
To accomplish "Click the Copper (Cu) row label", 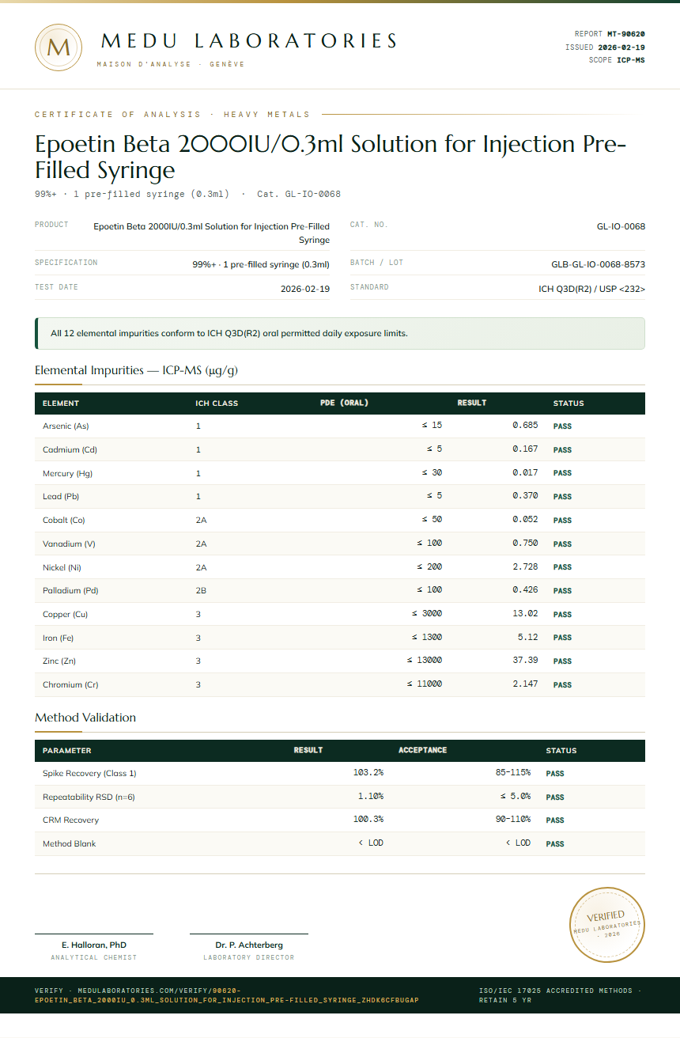I will pos(66,614).
